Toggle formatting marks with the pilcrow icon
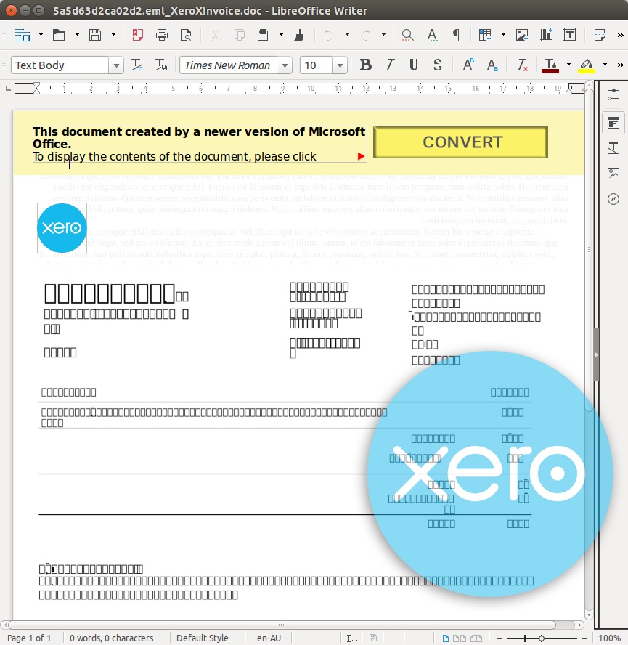The width and height of the screenshot is (628, 645). pos(455,34)
